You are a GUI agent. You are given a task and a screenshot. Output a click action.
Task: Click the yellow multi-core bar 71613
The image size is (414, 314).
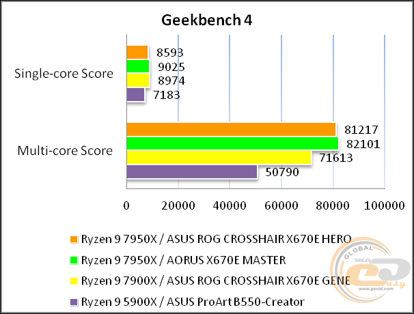click(x=219, y=158)
